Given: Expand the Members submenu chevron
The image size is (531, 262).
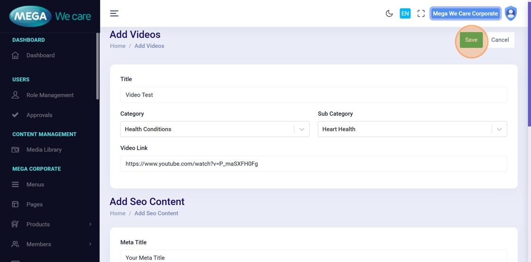Looking at the screenshot, I should pyautogui.click(x=90, y=244).
